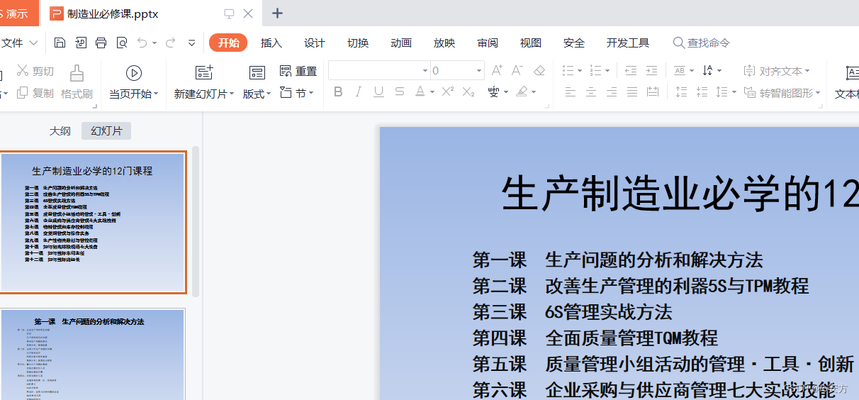Viewport: 859px width, 400px height.
Task: Open the font size combo box
Action: (x=457, y=70)
